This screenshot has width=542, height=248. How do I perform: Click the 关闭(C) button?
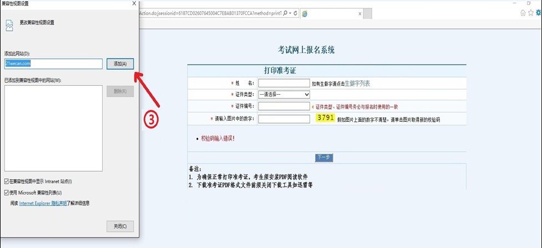(120, 226)
